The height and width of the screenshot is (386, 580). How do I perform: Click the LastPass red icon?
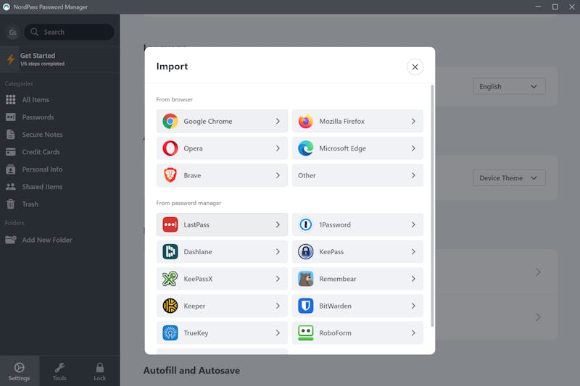(x=170, y=225)
